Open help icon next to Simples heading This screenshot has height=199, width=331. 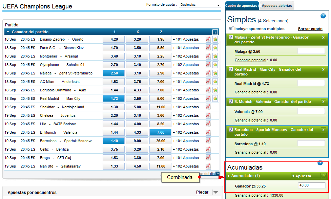click(x=323, y=16)
